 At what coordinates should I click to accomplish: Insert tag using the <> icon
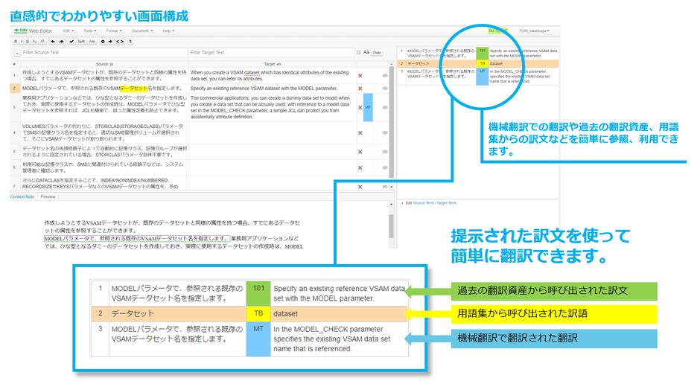pyautogui.click(x=120, y=42)
